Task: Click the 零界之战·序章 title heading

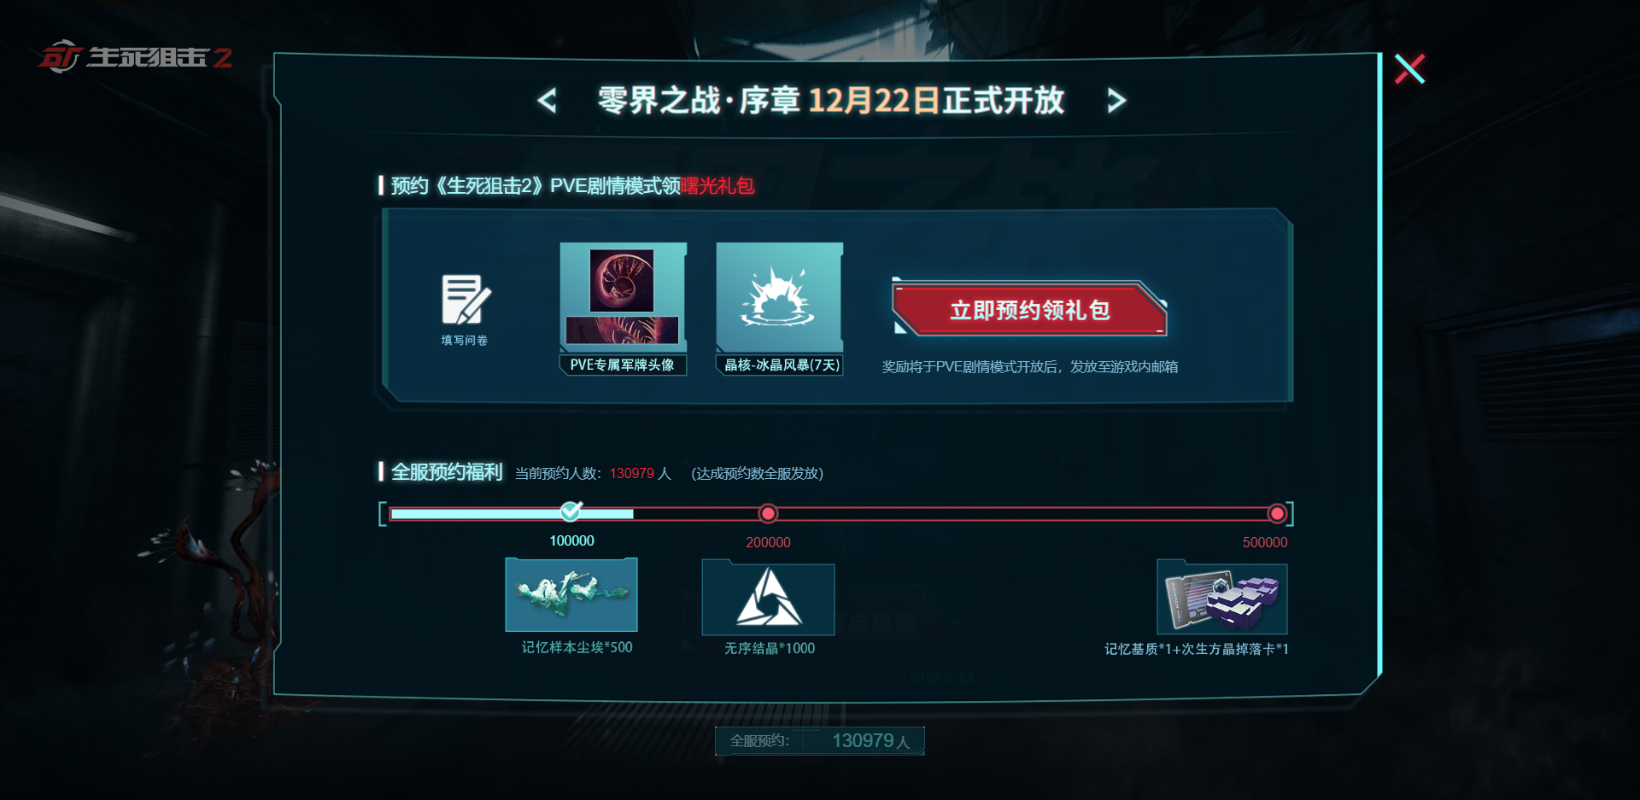Action: click(x=699, y=101)
